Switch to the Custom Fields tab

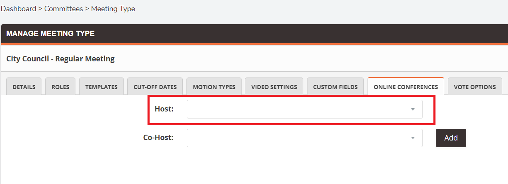(x=335, y=87)
